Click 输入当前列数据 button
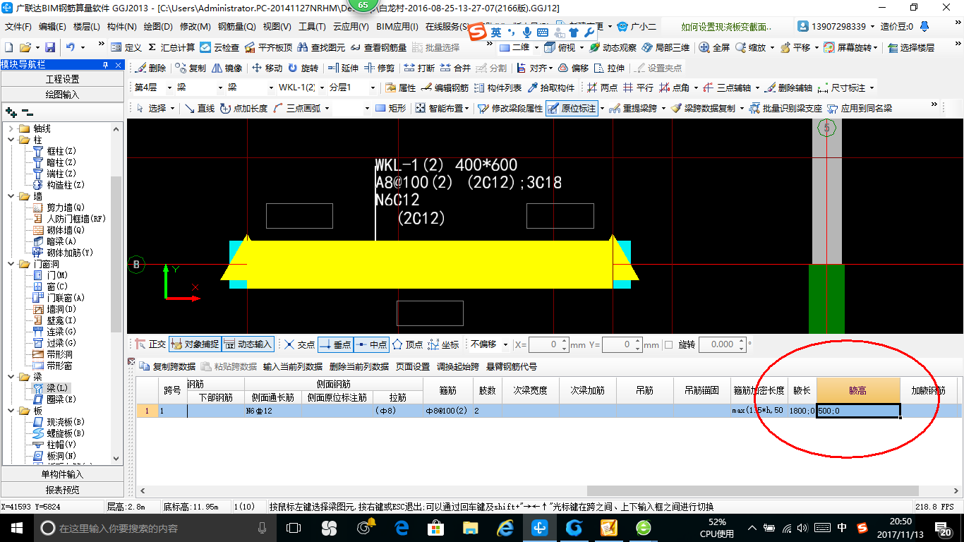Screen dimensions: 964x542 [x=292, y=366]
